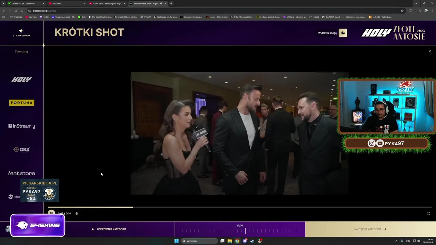
Task: Click the Wyszukaj taskbar search field
Action: pos(200,241)
